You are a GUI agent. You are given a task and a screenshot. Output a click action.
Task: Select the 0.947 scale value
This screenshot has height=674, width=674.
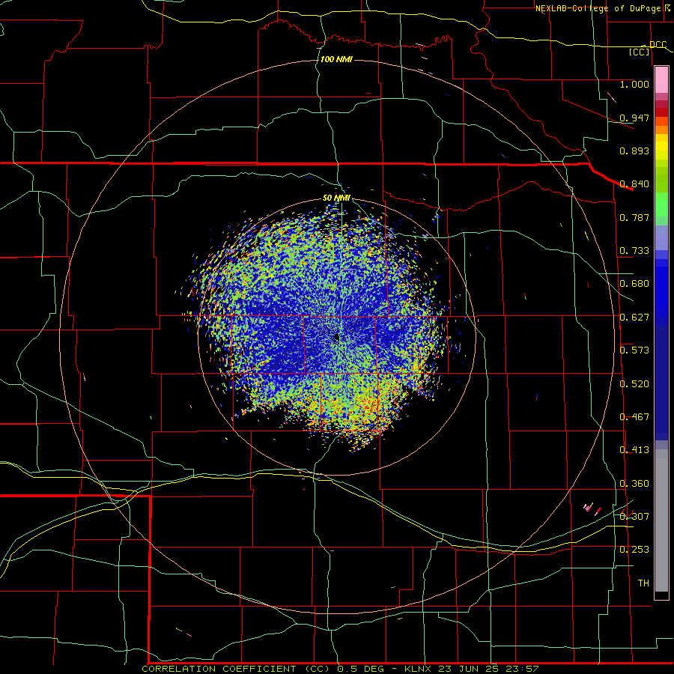click(634, 118)
